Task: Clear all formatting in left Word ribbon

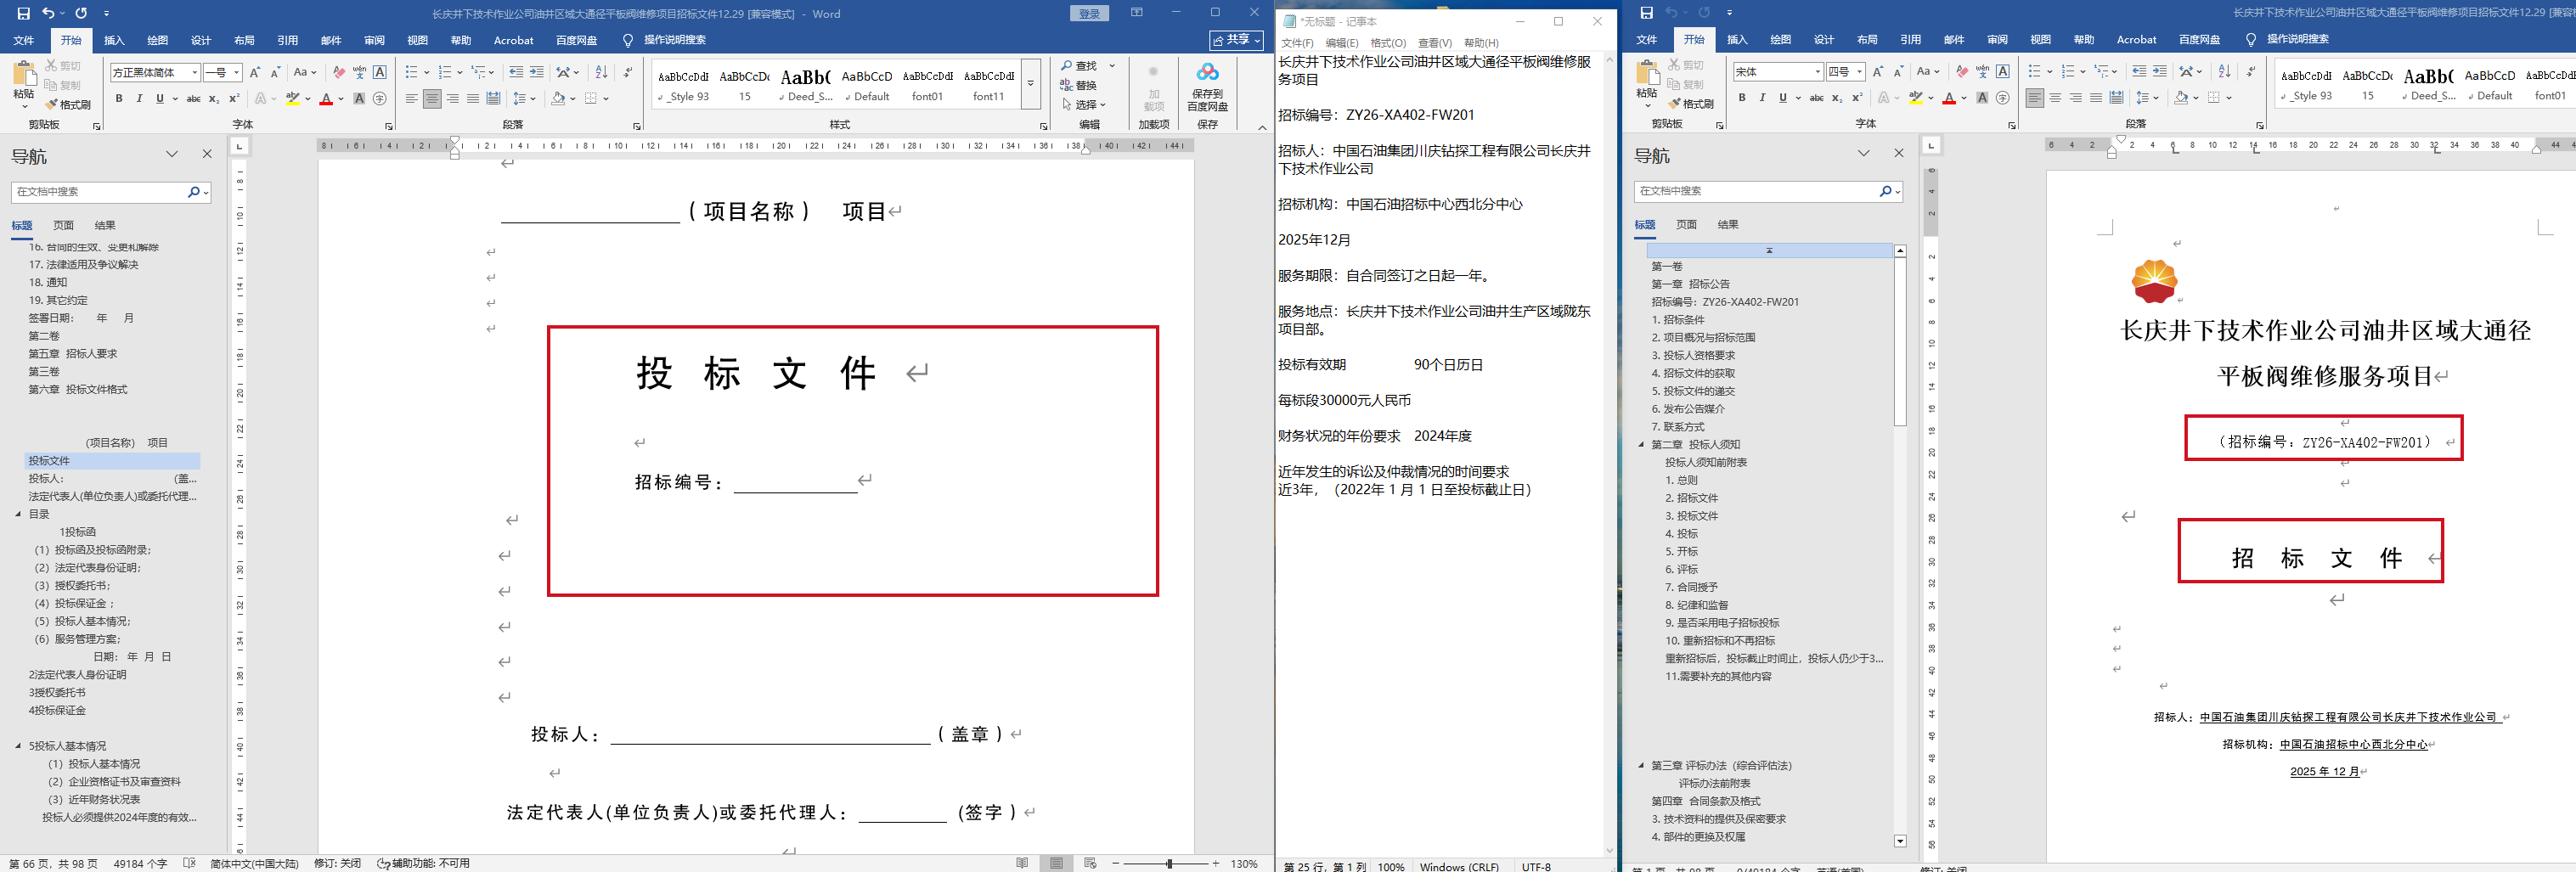Action: 338,72
